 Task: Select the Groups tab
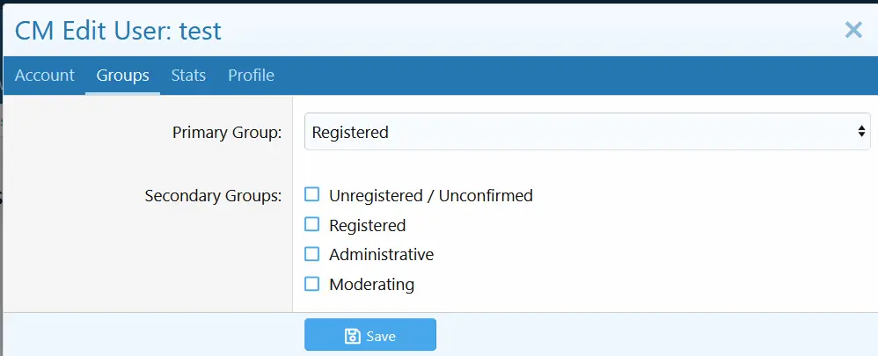click(x=122, y=76)
